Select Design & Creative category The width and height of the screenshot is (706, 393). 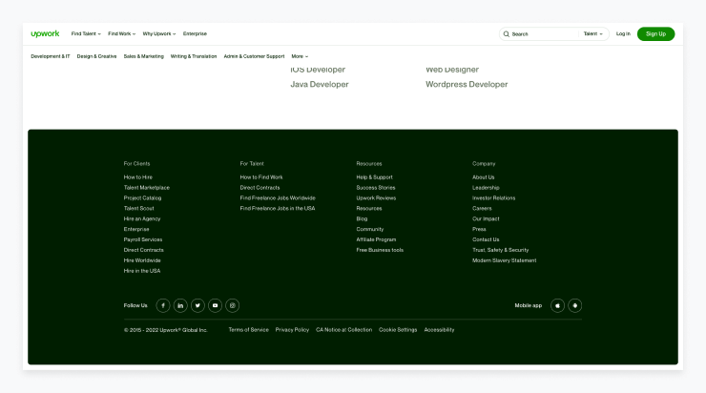[96, 56]
